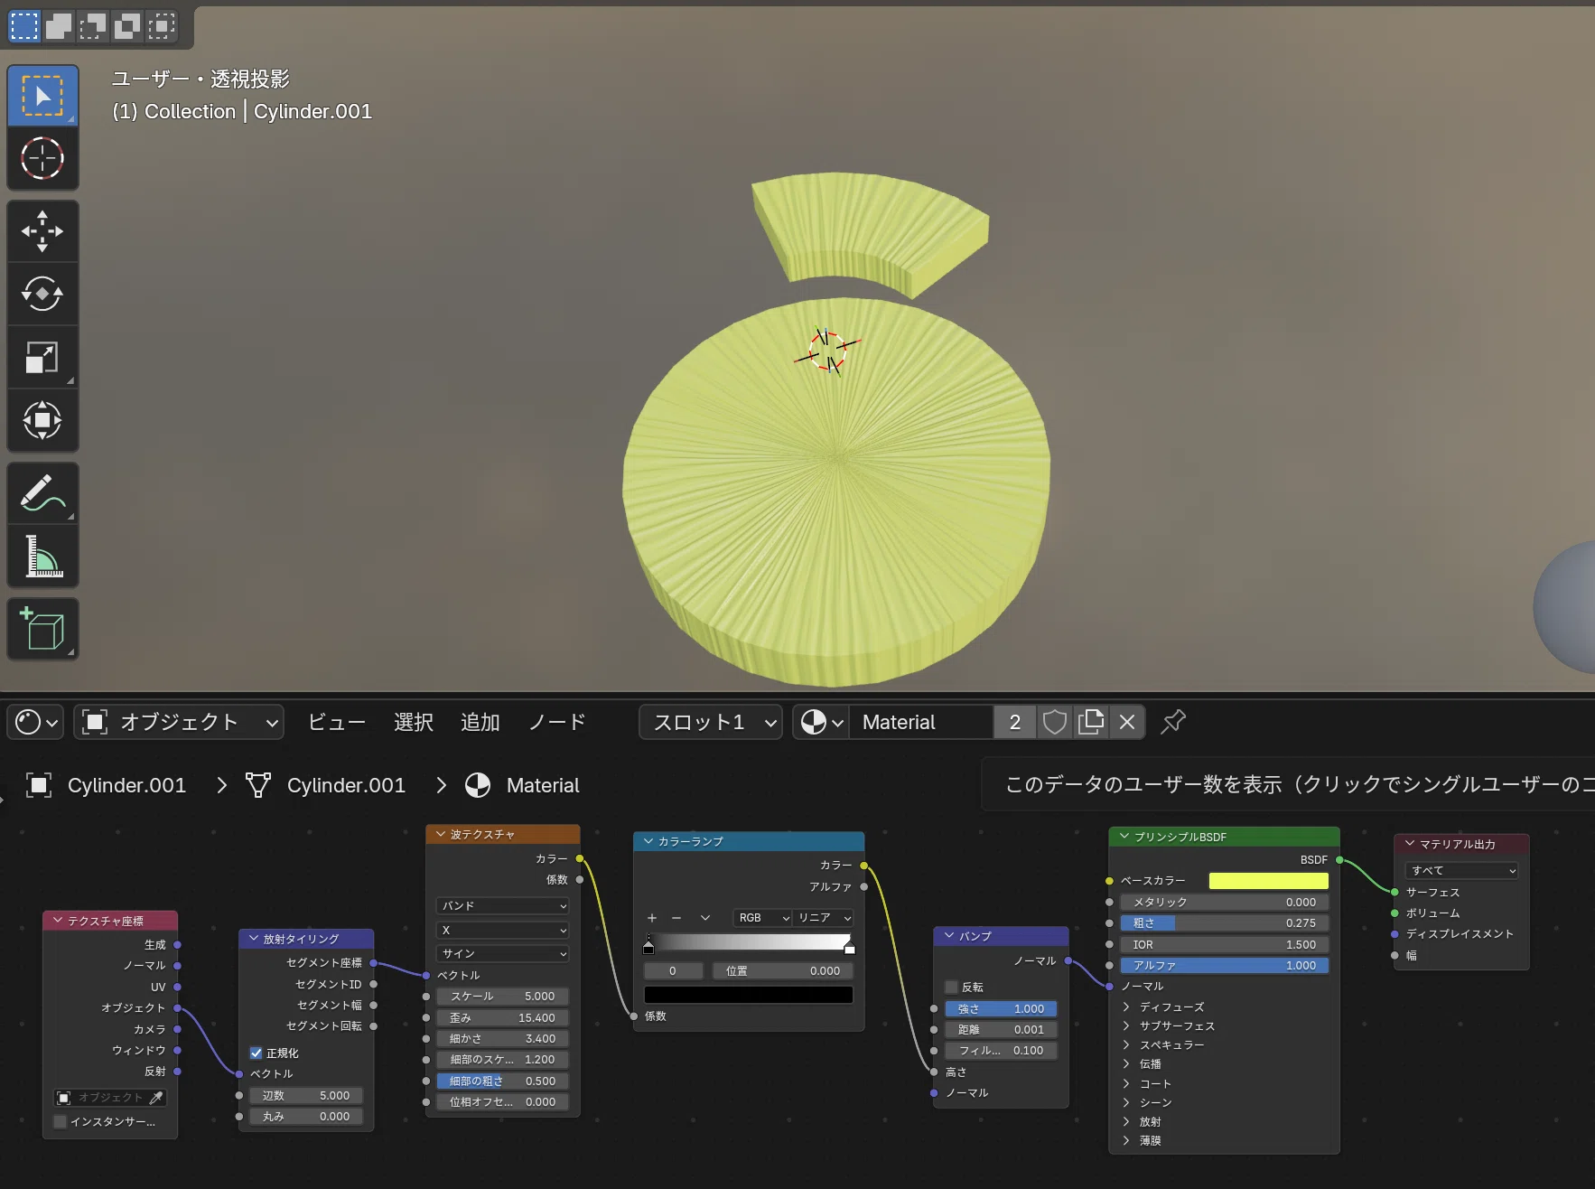Open the サイン wave profile dropdown
Image resolution: width=1595 pixels, height=1189 pixels.
pos(503,954)
